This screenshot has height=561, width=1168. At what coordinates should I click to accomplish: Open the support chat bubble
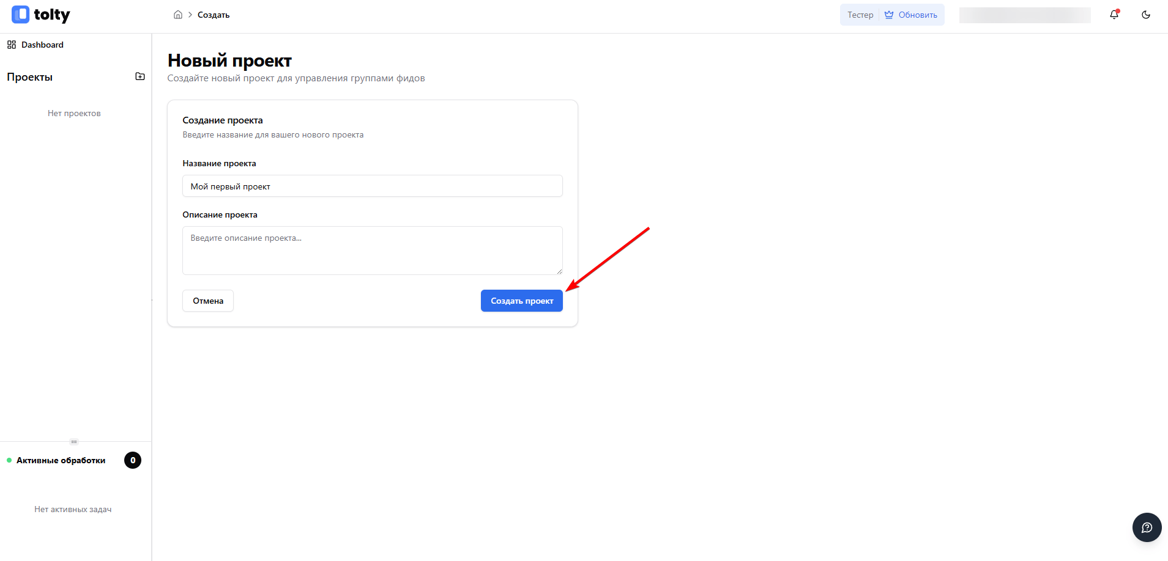[x=1147, y=527]
